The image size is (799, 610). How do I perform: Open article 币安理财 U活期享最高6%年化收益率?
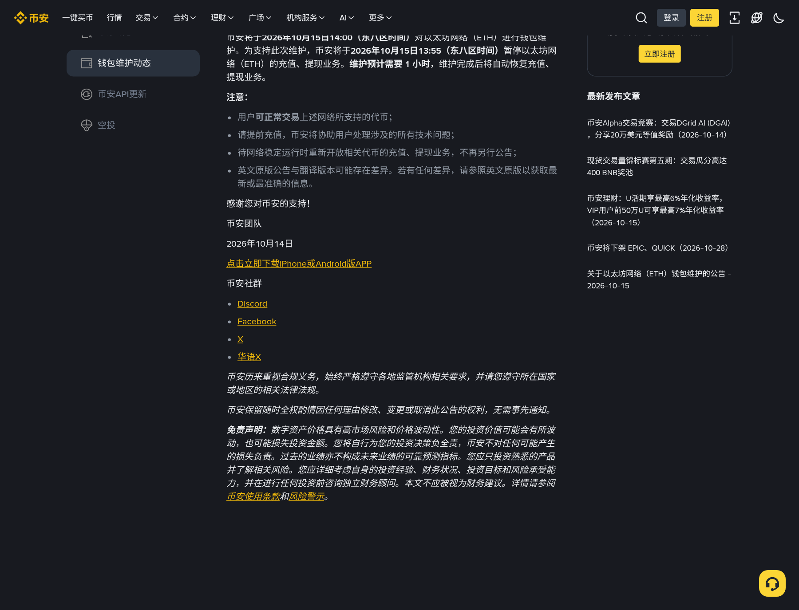656,210
